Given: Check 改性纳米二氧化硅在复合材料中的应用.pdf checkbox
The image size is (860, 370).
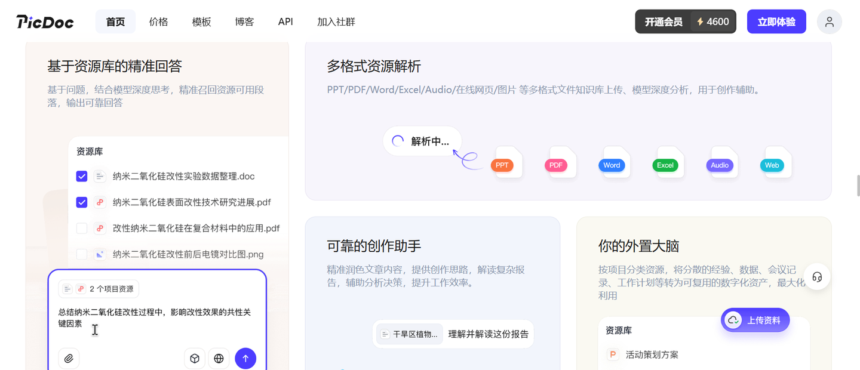Looking at the screenshot, I should 82,228.
